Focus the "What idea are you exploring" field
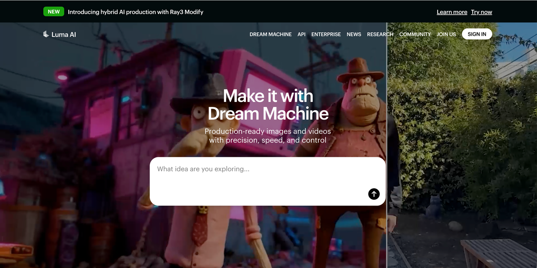Viewport: 537px width, 268px height. [256, 176]
